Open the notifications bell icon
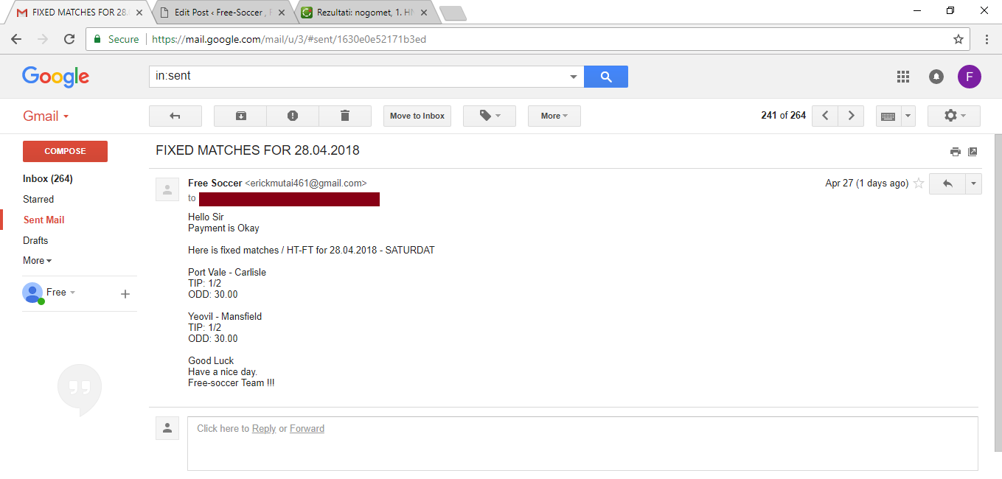This screenshot has width=1002, height=479. (936, 76)
